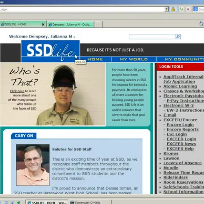Open the HOME navigation menu item
This screenshot has width=204, height=204.
click(x=95, y=59)
